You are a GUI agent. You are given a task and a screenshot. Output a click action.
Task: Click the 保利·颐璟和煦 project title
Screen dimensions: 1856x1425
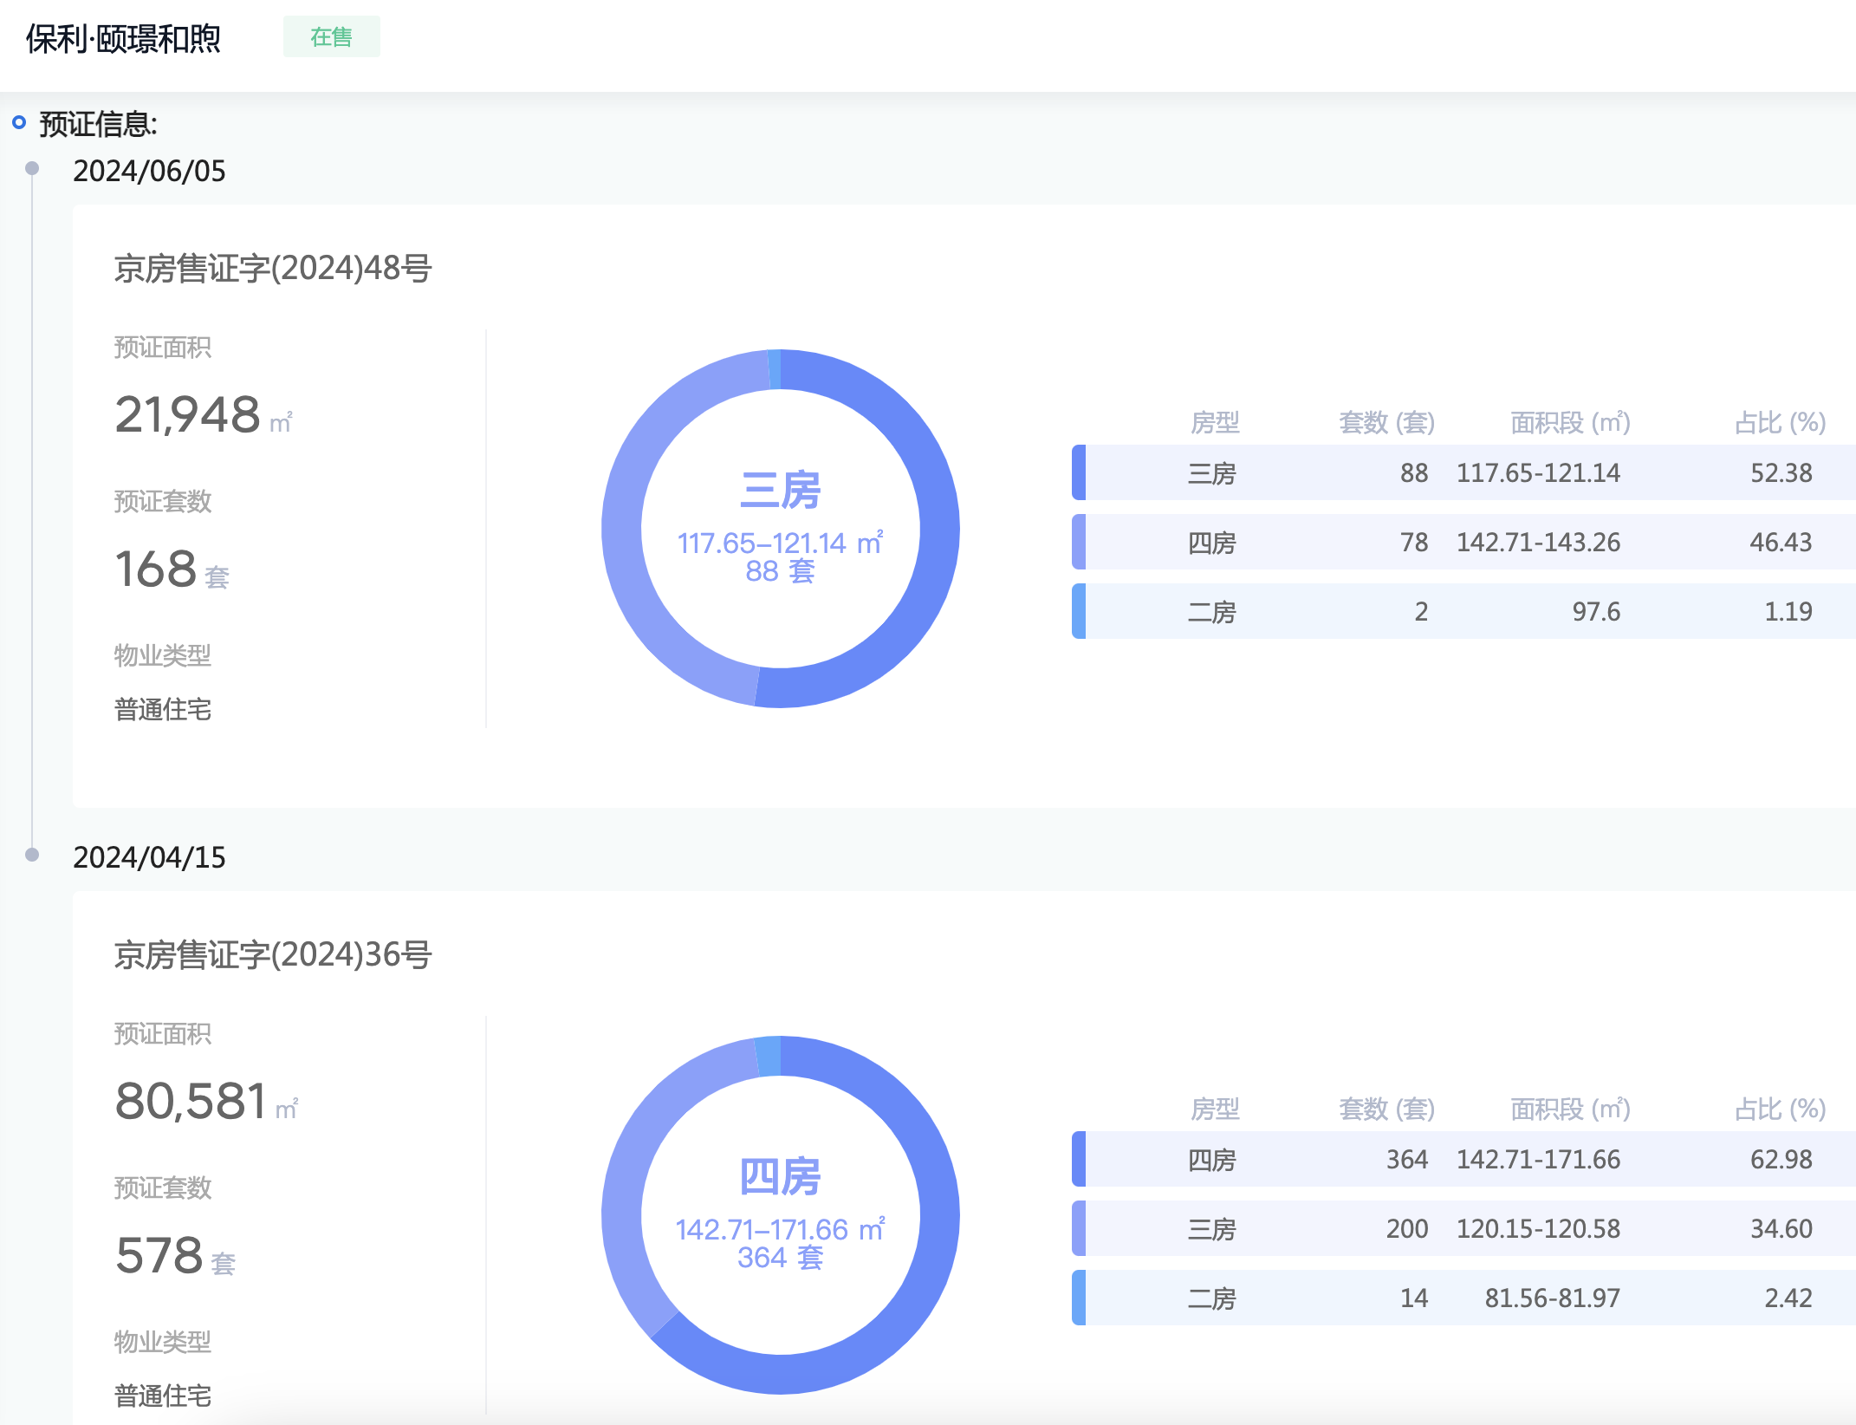tap(123, 39)
